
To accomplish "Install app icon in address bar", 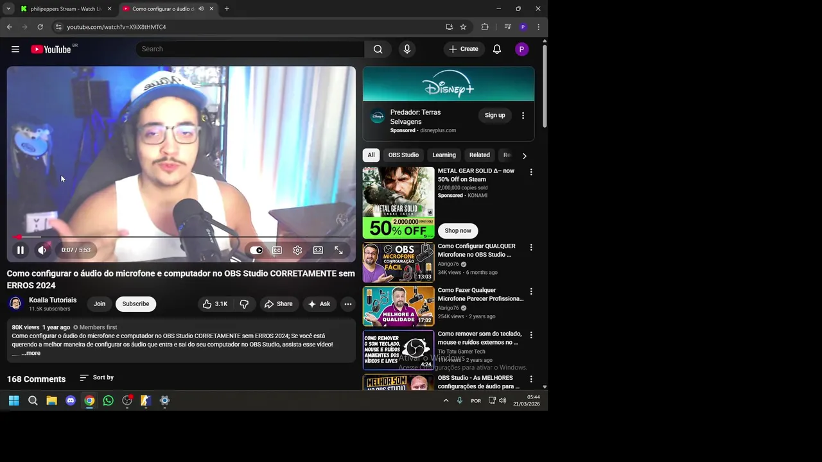I will pos(450,27).
